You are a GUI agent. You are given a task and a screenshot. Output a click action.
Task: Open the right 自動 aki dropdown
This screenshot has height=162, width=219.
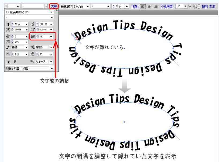(51, 47)
